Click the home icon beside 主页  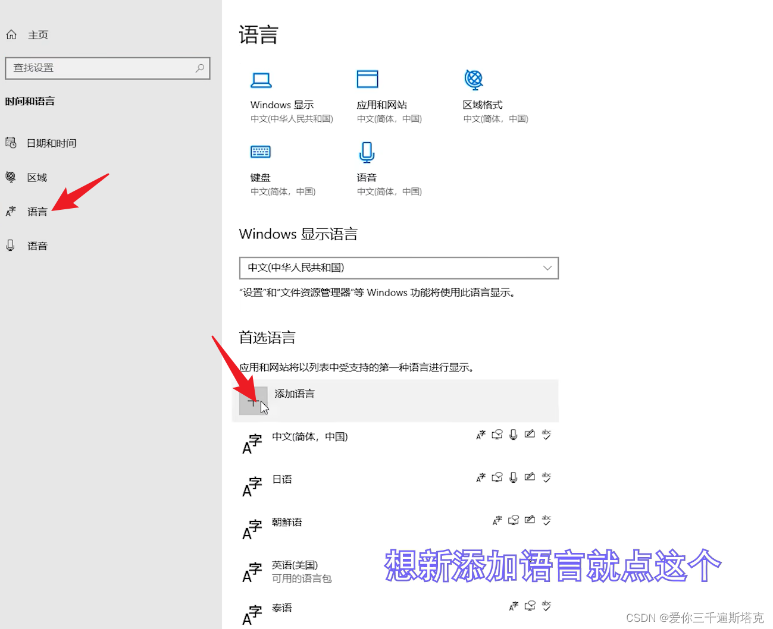[x=11, y=34]
